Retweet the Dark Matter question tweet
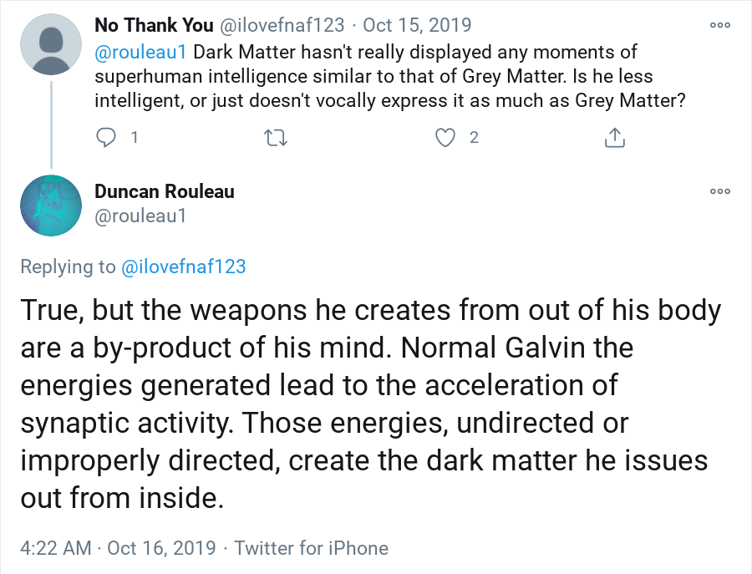Image resolution: width=752 pixels, height=574 pixels. [276, 138]
